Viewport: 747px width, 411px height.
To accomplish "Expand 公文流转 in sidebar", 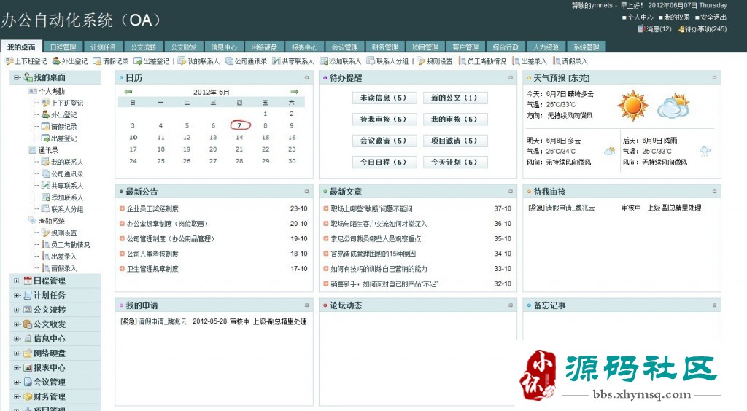I will (x=17, y=310).
